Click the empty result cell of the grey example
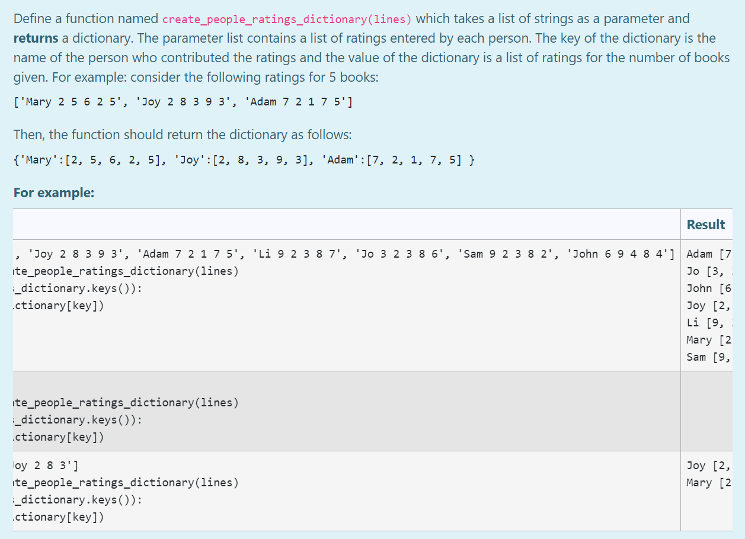 point(706,411)
